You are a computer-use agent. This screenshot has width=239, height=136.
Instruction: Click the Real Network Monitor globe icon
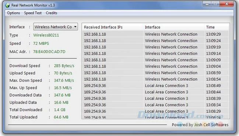pos(7,5)
